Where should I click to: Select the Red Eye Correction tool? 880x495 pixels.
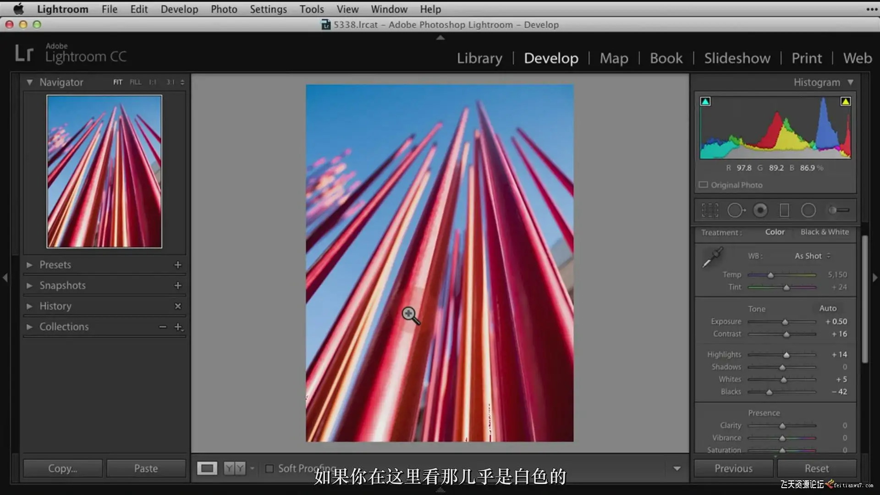tap(760, 210)
